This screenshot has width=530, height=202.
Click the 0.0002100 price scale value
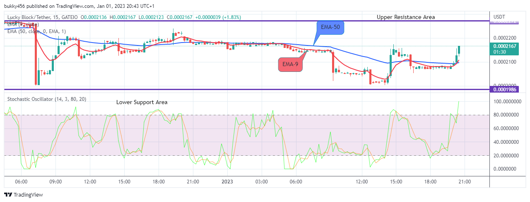click(505, 62)
